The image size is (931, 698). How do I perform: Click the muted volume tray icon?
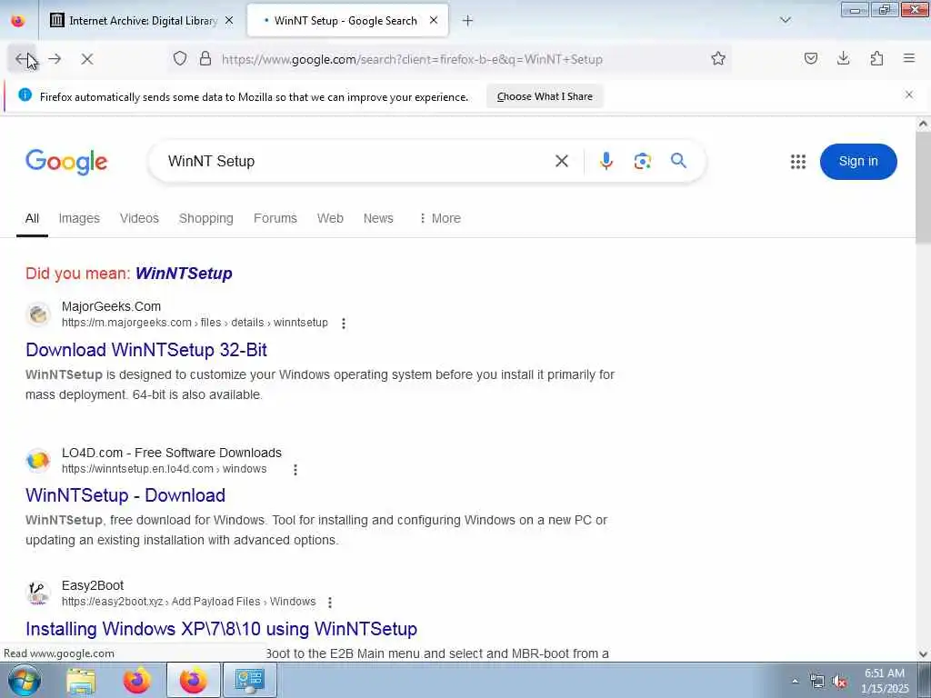(x=839, y=682)
